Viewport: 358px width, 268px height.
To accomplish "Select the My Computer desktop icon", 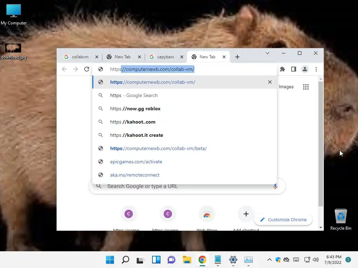I will [x=14, y=15].
